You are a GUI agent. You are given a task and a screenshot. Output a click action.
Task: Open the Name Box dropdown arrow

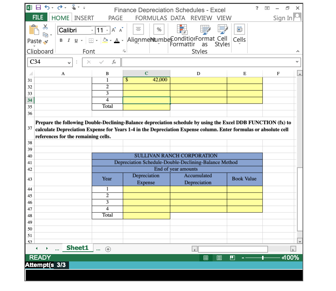point(69,62)
